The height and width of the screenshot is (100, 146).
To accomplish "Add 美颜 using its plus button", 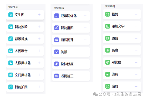I will [x=85, y=52].
